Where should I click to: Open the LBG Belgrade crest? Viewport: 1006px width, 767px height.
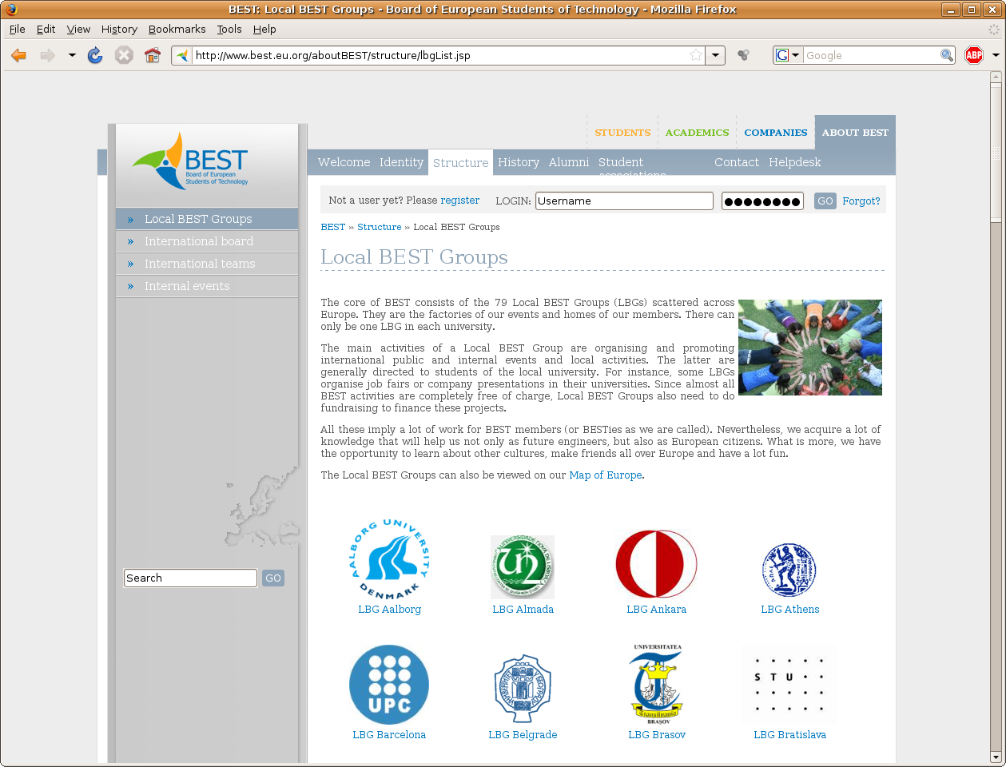tap(523, 689)
